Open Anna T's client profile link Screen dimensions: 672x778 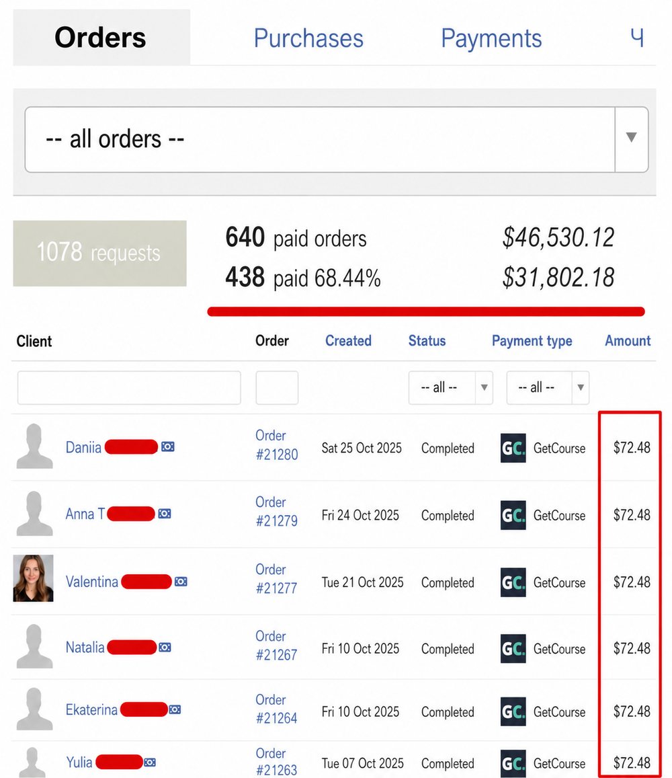point(85,514)
